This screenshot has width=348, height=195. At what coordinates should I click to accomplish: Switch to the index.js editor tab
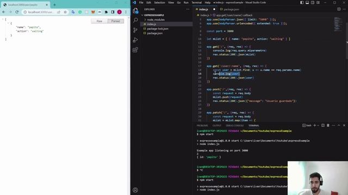point(203,9)
